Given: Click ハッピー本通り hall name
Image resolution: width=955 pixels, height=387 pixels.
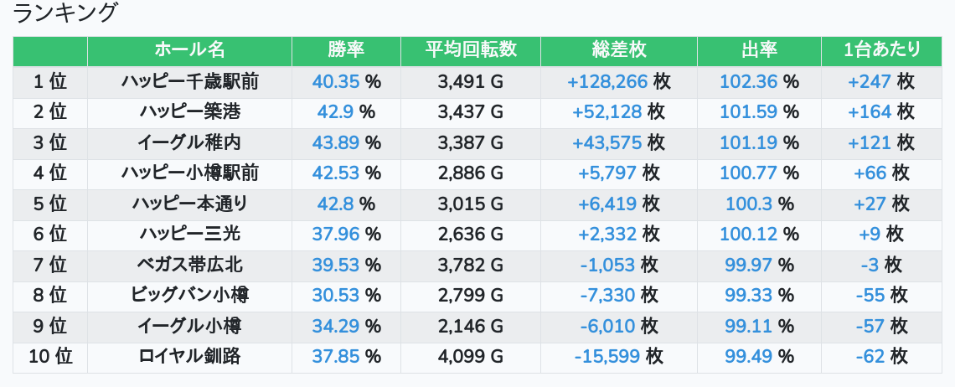Looking at the screenshot, I should click(189, 204).
